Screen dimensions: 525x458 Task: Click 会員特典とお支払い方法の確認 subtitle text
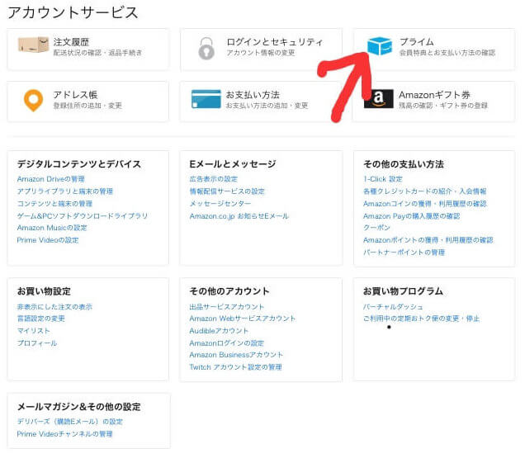click(447, 53)
